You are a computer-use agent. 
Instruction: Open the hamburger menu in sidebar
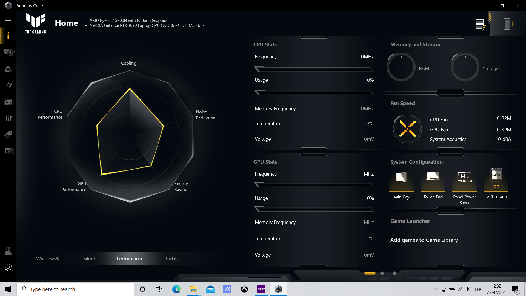[x=8, y=19]
